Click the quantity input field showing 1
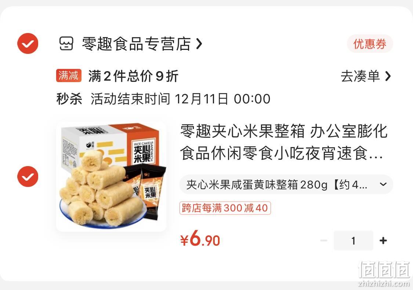 (354, 241)
